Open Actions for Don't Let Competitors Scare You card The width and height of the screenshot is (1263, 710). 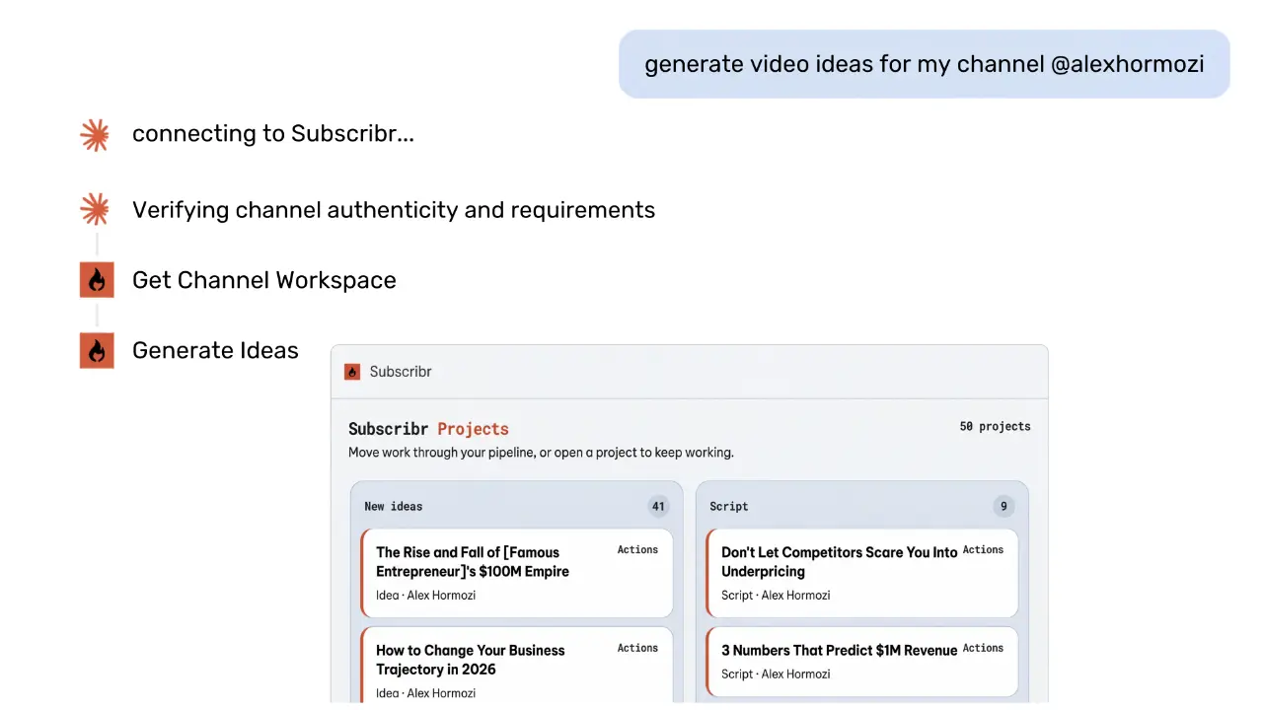[x=983, y=550]
